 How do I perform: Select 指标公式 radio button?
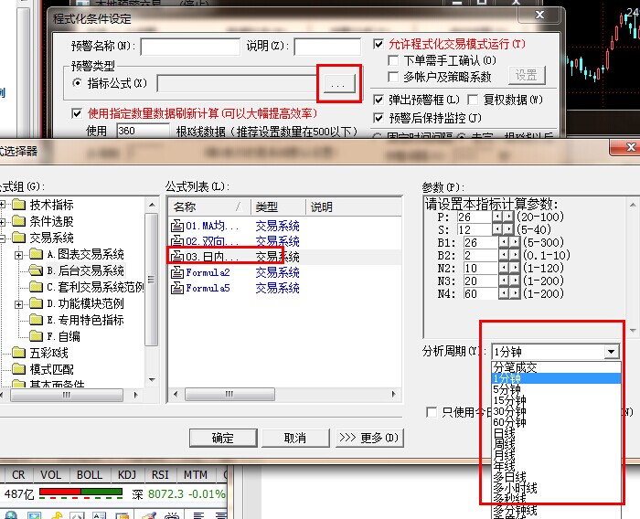tap(76, 83)
